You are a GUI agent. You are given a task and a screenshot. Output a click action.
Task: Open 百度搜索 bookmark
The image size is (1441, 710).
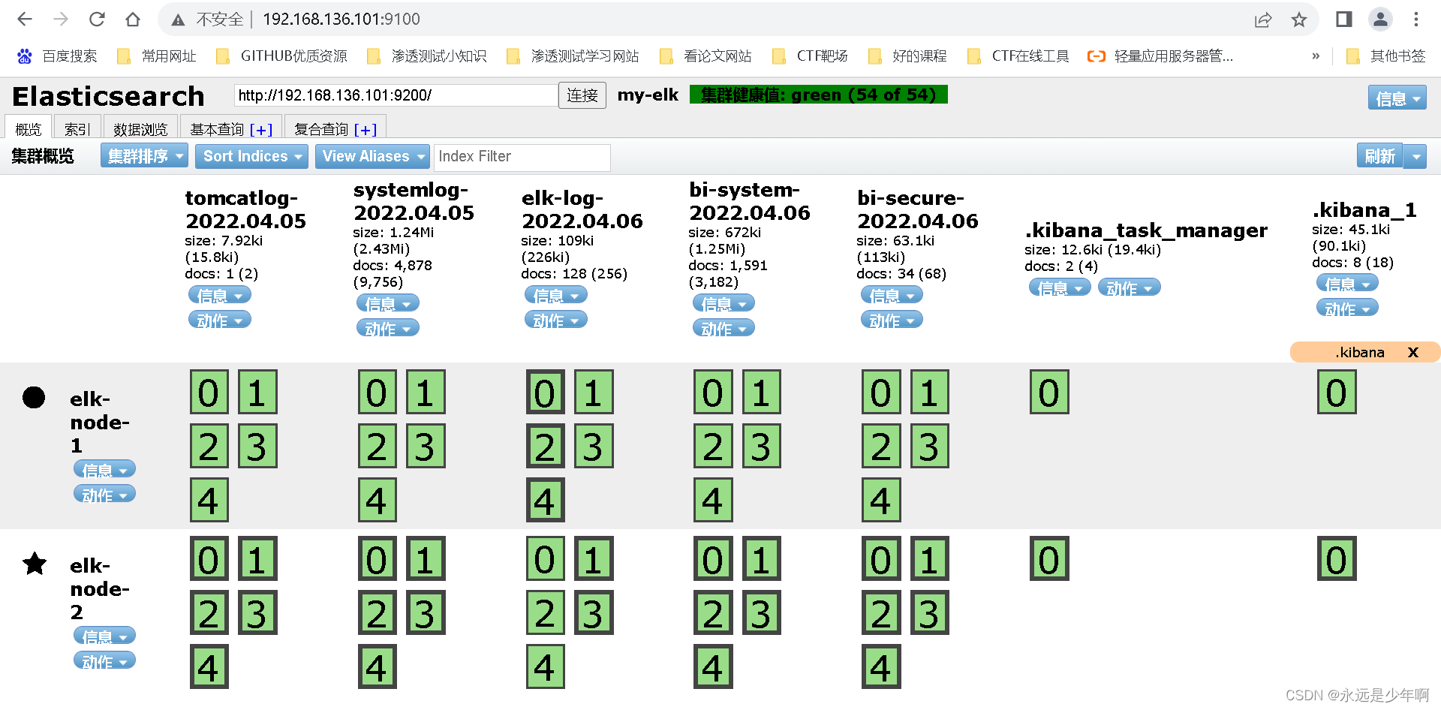(57, 56)
